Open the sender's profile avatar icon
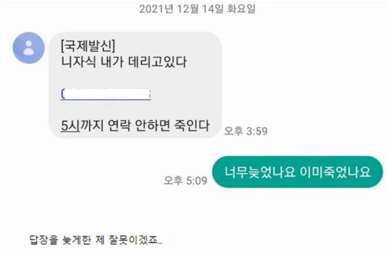Viewport: 387px width, 254px height. tap(29, 48)
